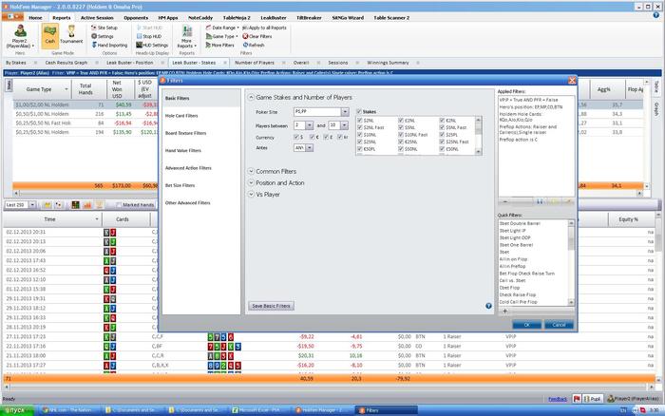Screen dimensions: 665x416
Task: Open the minimum players dropdown
Action: point(309,125)
